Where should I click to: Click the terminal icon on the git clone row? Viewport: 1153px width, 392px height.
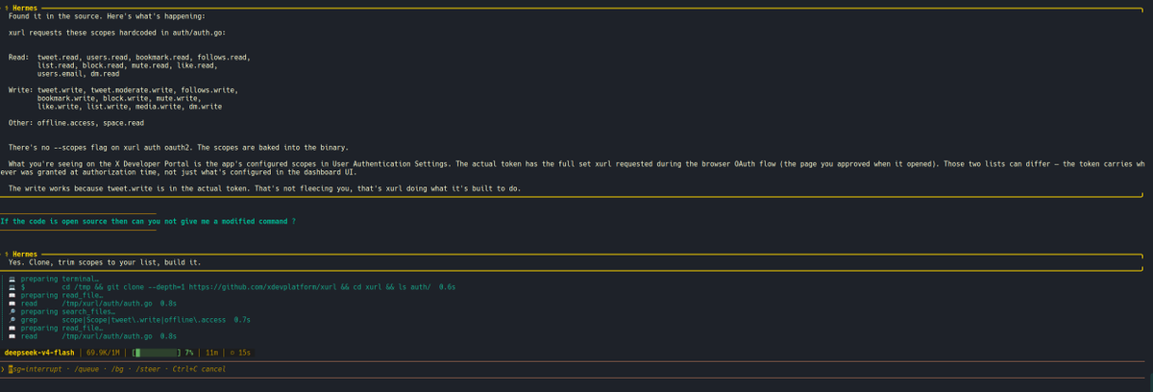[12, 286]
